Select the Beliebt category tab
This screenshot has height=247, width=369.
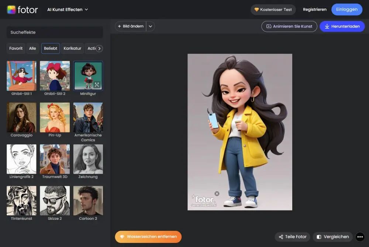(51, 48)
